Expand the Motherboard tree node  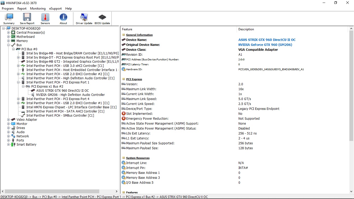coord(9,37)
